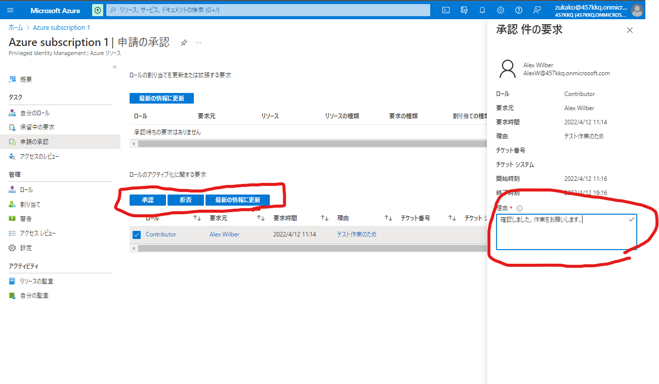This screenshot has width=659, height=384.
Task: Click the upper table horizontal scrollbar
Action: 312,144
